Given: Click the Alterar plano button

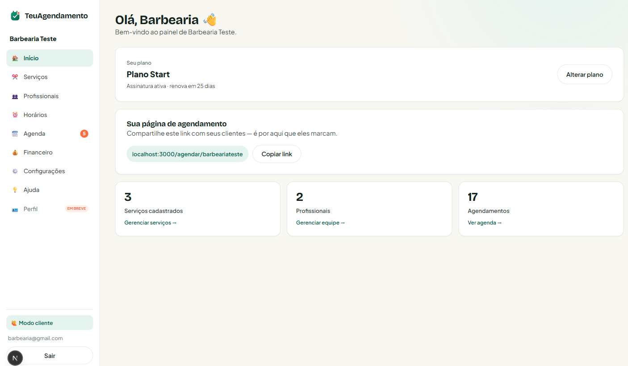Looking at the screenshot, I should tap(585, 75).
